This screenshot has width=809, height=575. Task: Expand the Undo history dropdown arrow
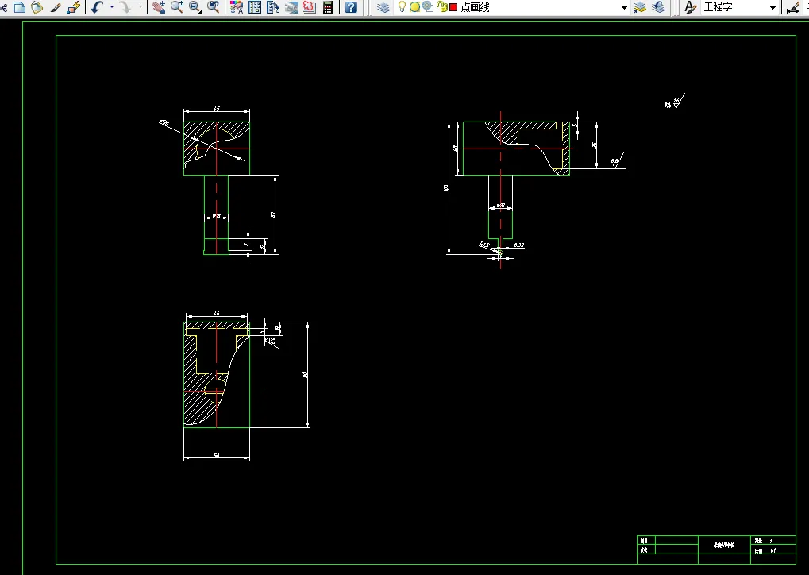point(111,7)
